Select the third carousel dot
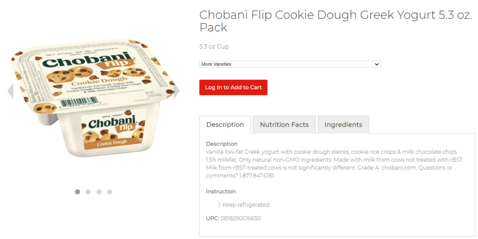Screen dimensions: 478x239 click(99, 192)
